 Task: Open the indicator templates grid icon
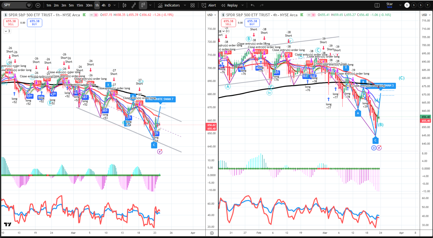click(x=192, y=5)
